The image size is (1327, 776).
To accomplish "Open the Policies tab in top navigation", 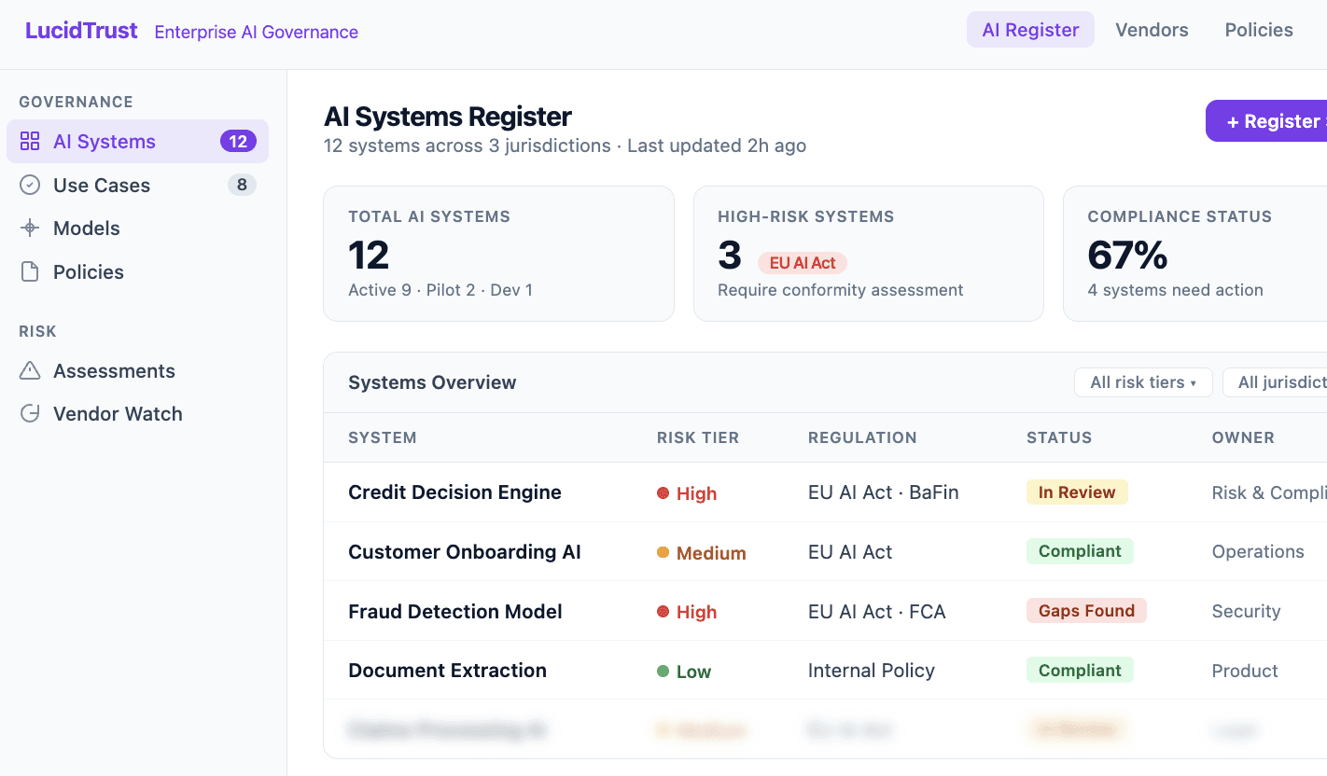I will [1259, 30].
